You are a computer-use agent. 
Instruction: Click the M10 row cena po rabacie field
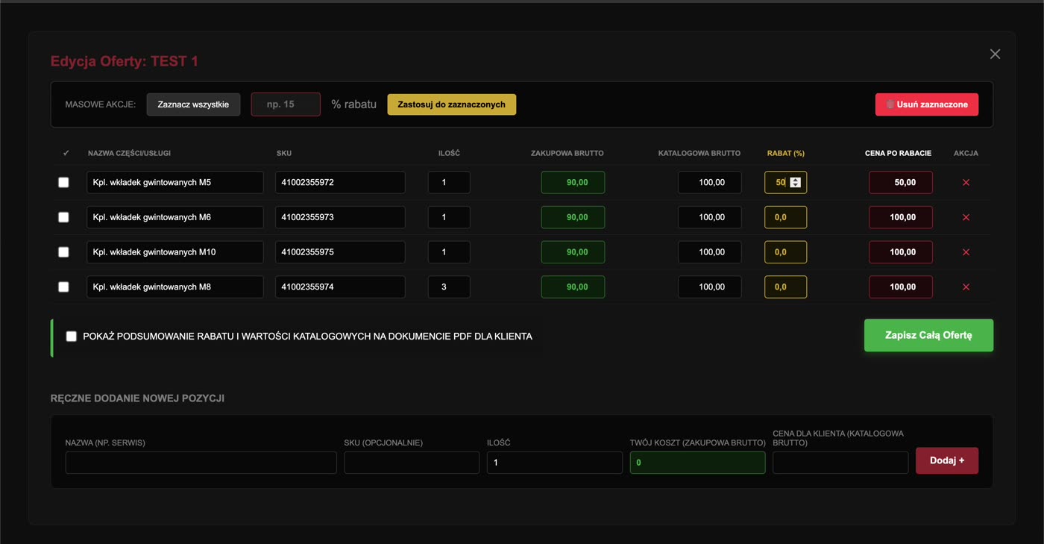click(x=901, y=252)
